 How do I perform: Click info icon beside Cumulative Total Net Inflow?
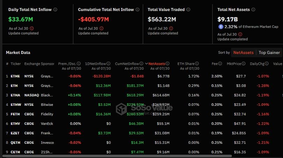[137, 9]
